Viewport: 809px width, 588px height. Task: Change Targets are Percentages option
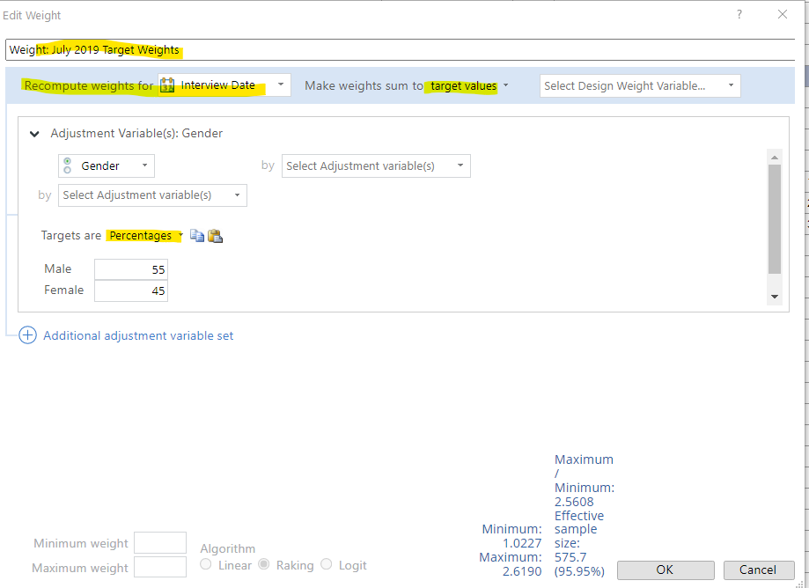(144, 236)
